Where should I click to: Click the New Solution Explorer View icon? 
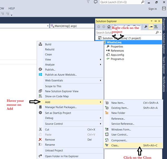coord(40,91)
